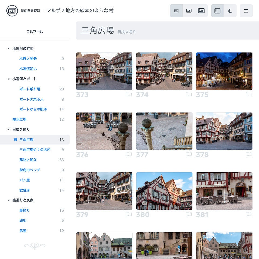Open 民家 category
This screenshot has width=259, height=259.
pyautogui.click(x=23, y=231)
